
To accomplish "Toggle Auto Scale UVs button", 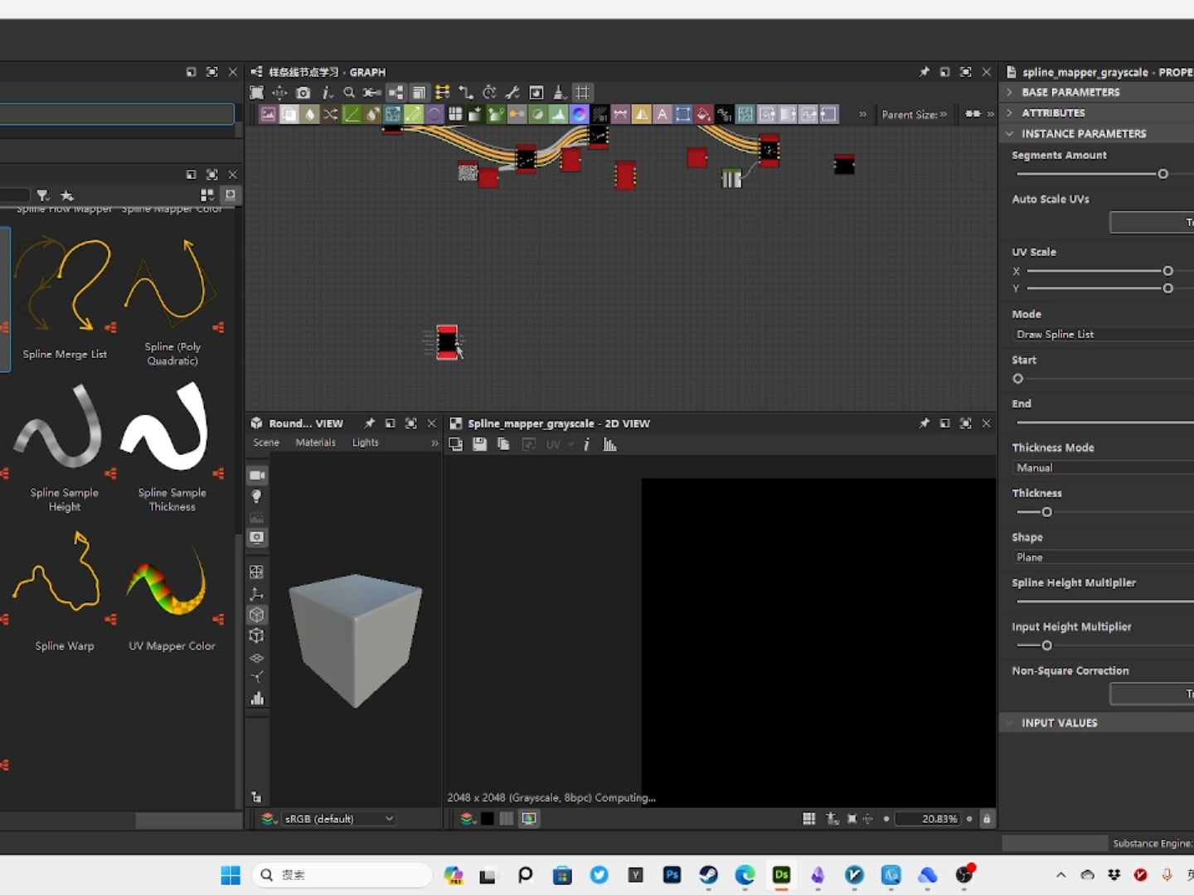I will pos(1152,222).
